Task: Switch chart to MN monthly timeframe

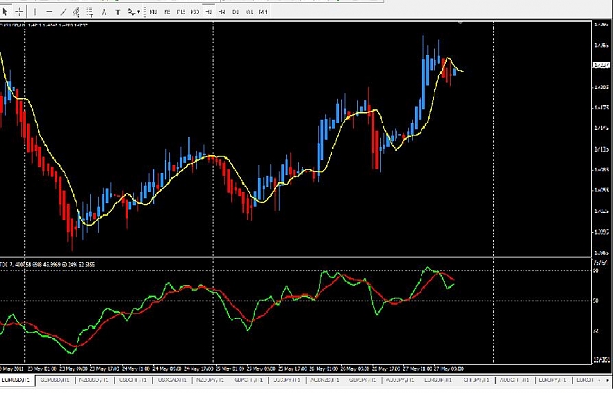Action: [263, 12]
